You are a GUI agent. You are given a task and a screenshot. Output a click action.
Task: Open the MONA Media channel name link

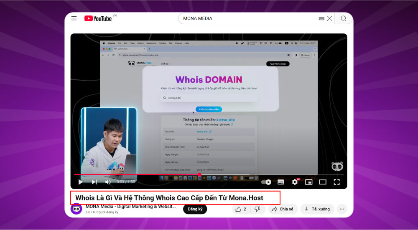pyautogui.click(x=130, y=206)
